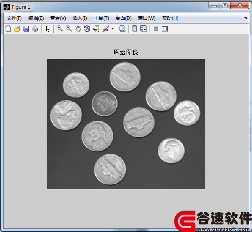This screenshot has height=232, width=252.
Task: Click the New Figure icon
Action: (8, 29)
